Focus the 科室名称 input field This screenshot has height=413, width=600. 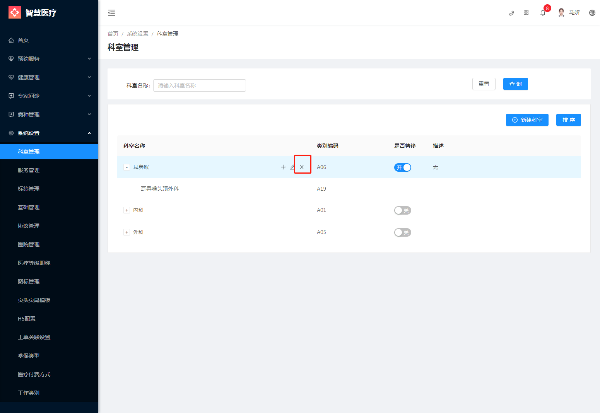click(x=200, y=85)
